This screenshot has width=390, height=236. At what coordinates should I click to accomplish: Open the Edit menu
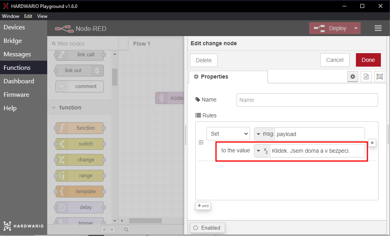[28, 16]
